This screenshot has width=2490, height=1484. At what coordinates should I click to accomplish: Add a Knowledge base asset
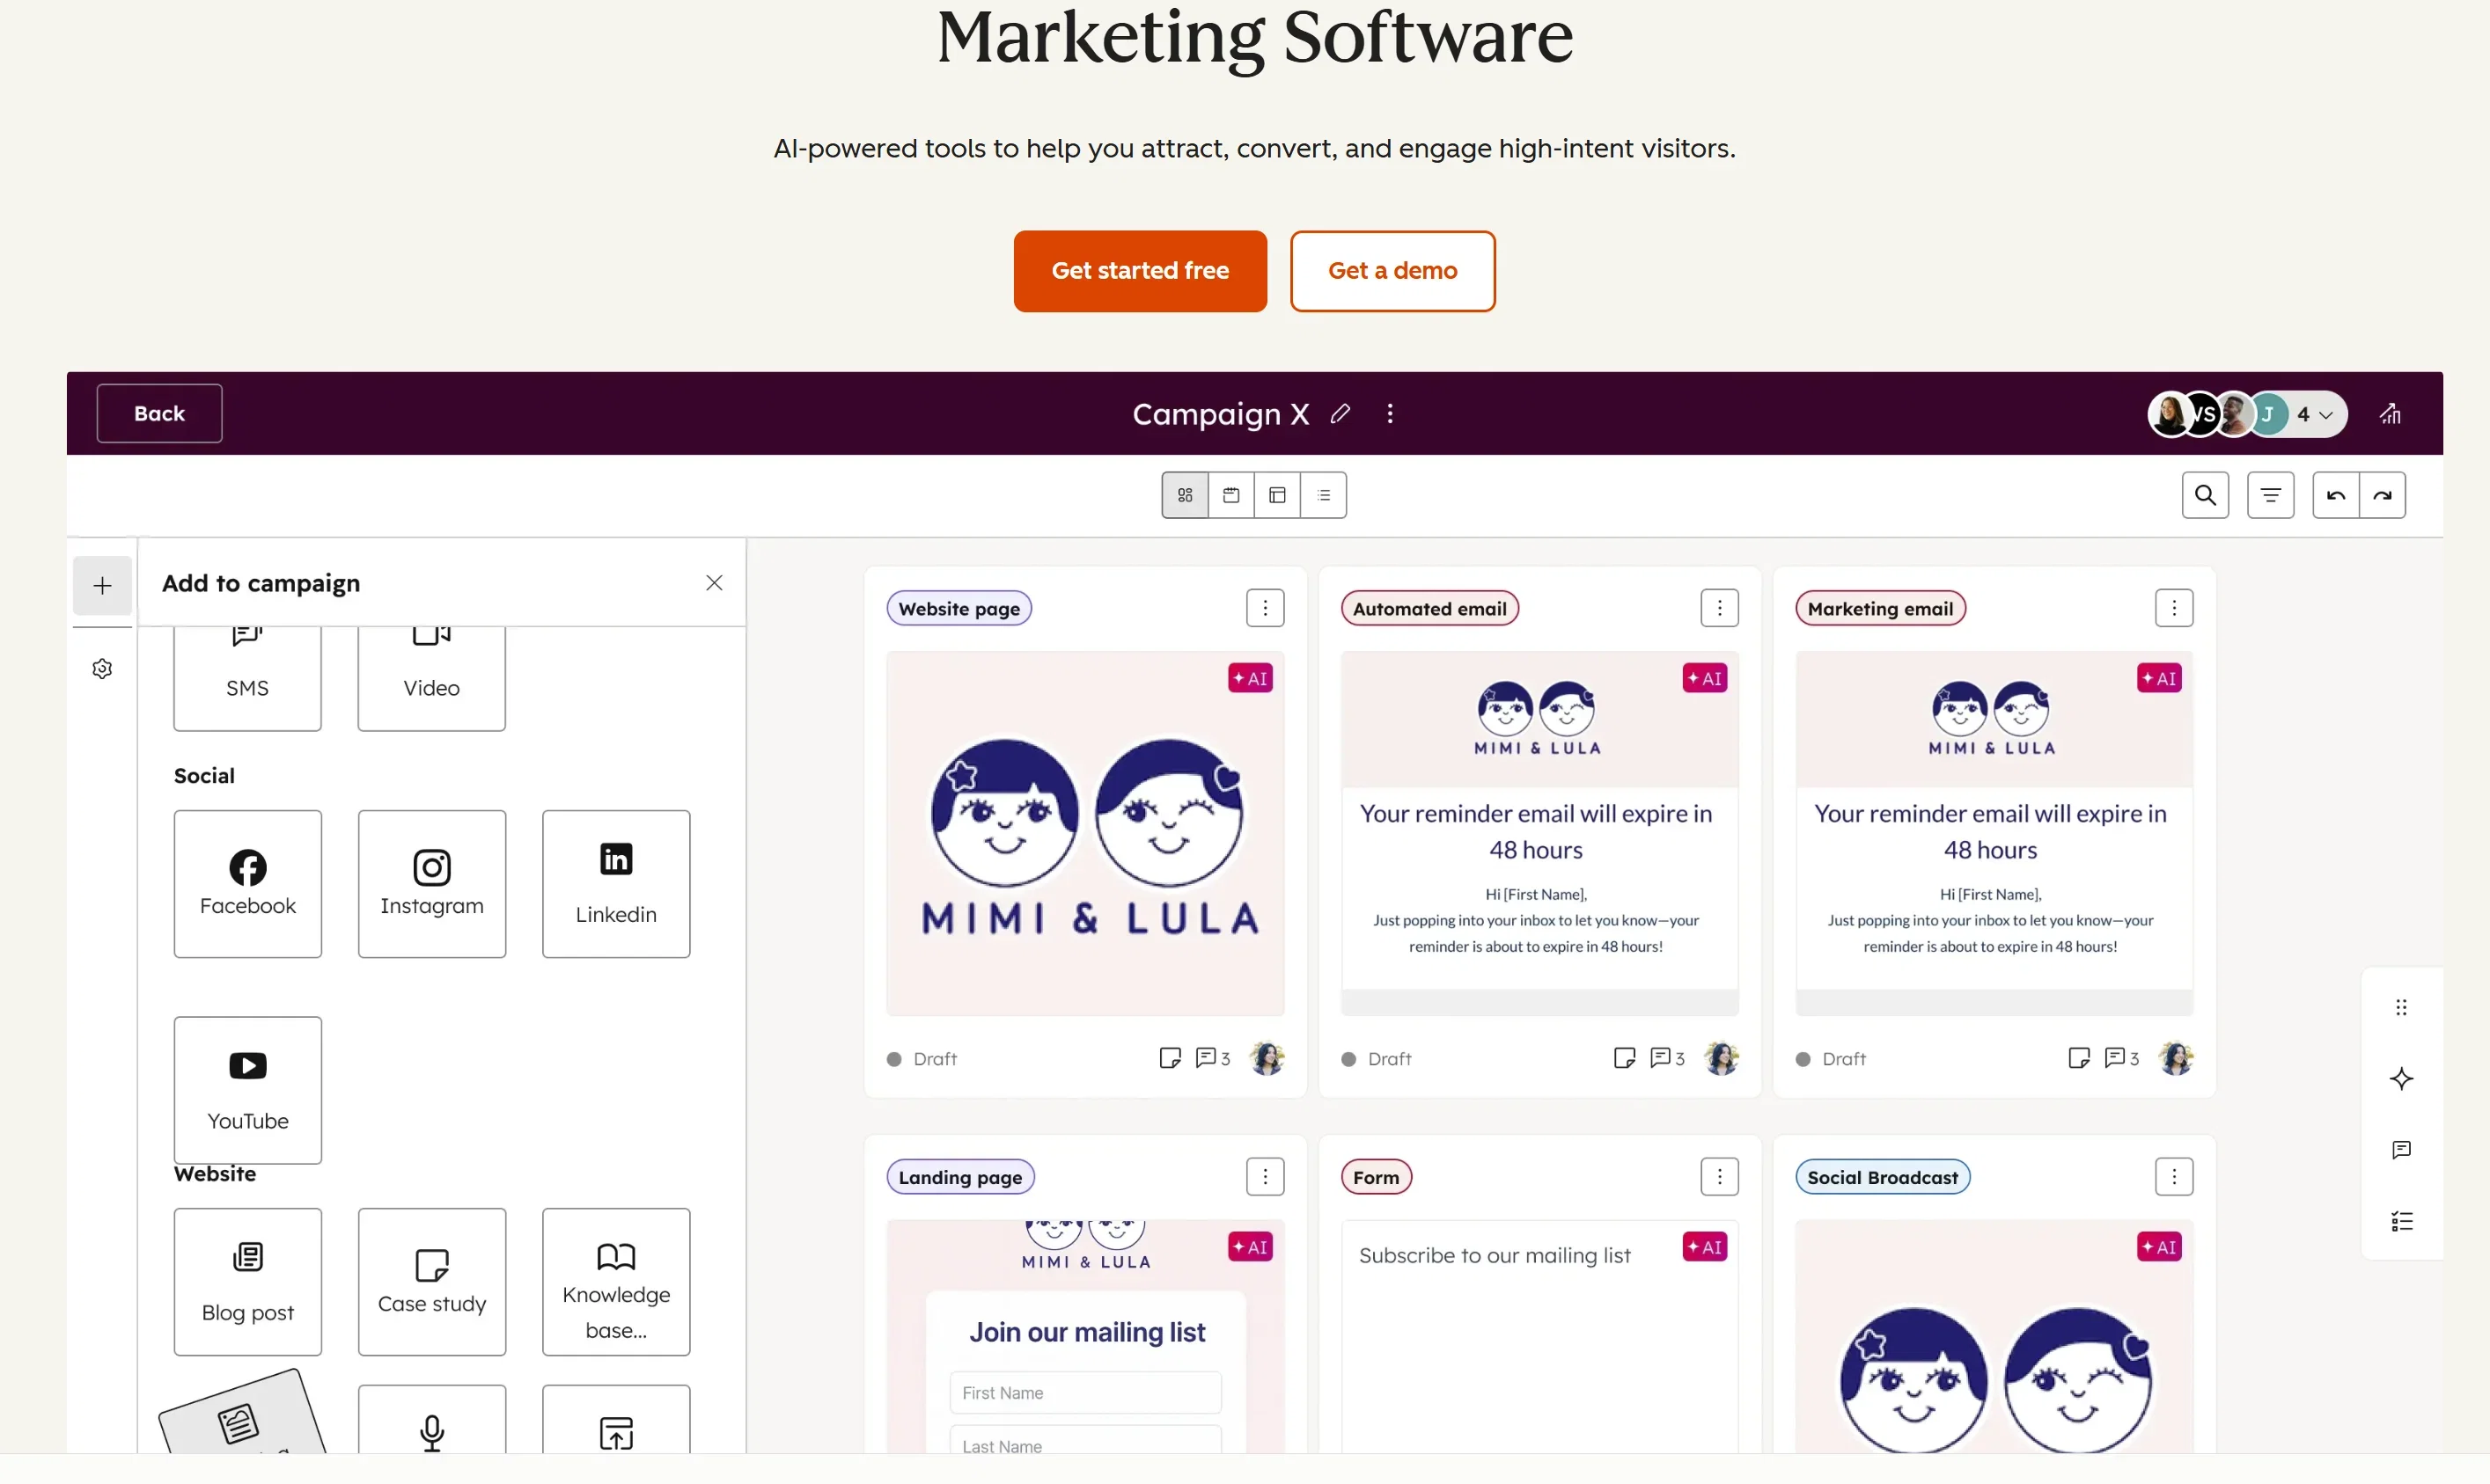pyautogui.click(x=616, y=1282)
